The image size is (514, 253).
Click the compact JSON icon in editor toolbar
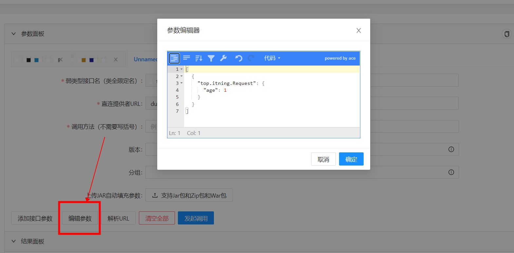[187, 58]
